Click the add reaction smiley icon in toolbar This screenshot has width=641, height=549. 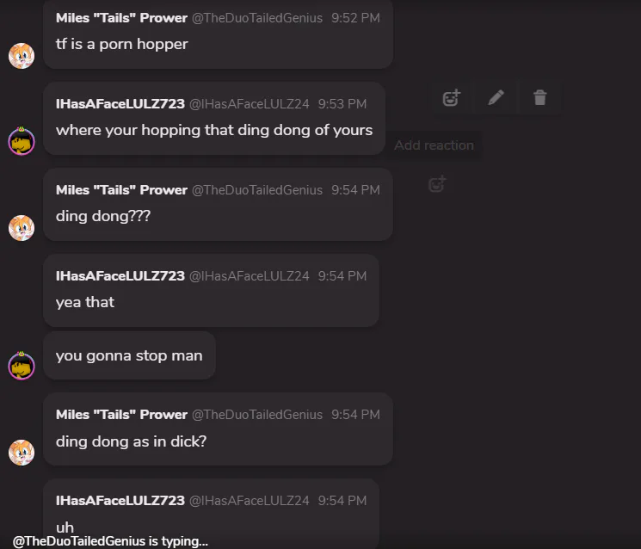452,98
